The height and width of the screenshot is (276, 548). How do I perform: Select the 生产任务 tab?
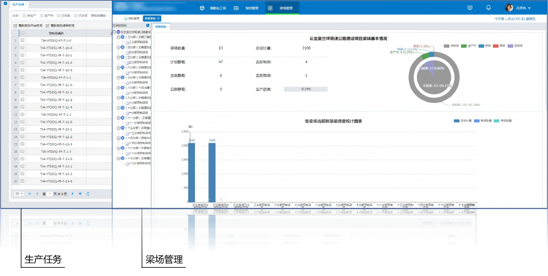pos(18,4)
